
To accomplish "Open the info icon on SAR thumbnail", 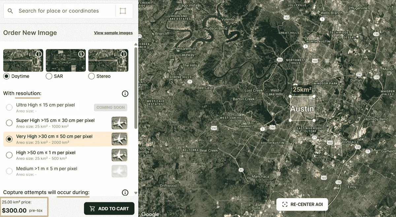I will (81, 54).
